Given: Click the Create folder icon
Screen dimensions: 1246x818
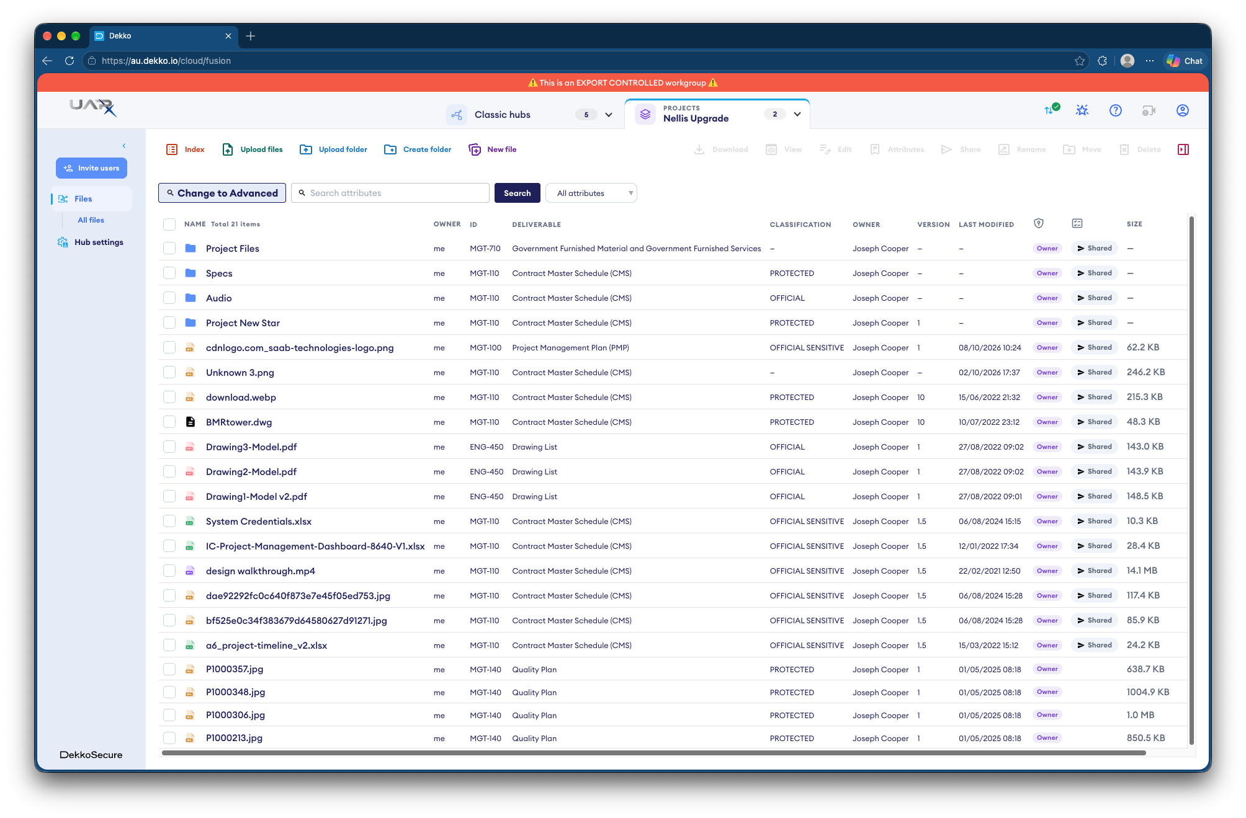Looking at the screenshot, I should pyautogui.click(x=390, y=149).
